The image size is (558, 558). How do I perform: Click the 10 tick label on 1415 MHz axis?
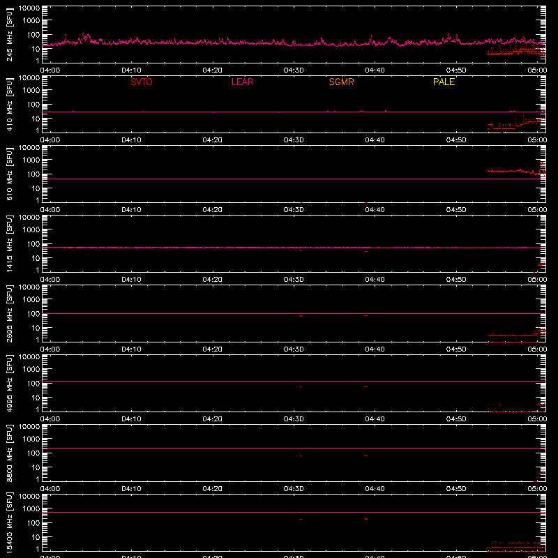tap(36, 258)
